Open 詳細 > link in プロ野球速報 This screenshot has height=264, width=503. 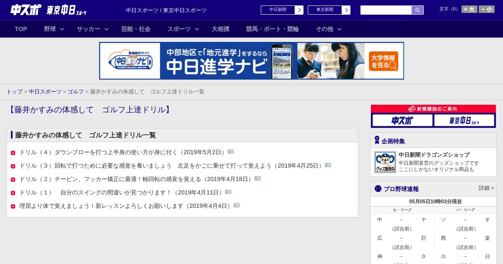coord(486,188)
